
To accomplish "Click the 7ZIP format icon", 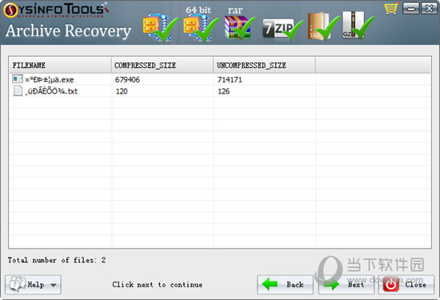I will point(282,29).
